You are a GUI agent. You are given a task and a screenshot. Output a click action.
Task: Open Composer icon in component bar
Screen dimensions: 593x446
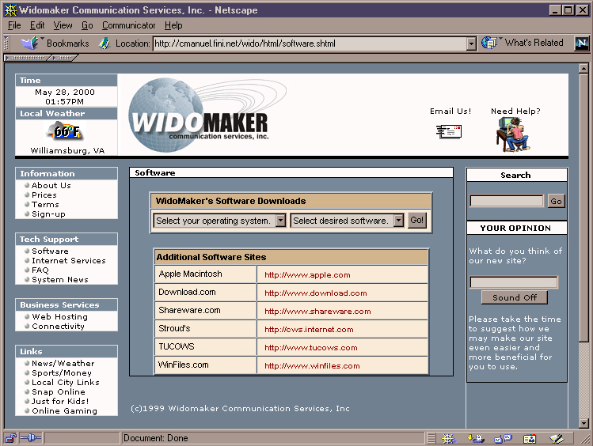pyautogui.click(x=557, y=438)
